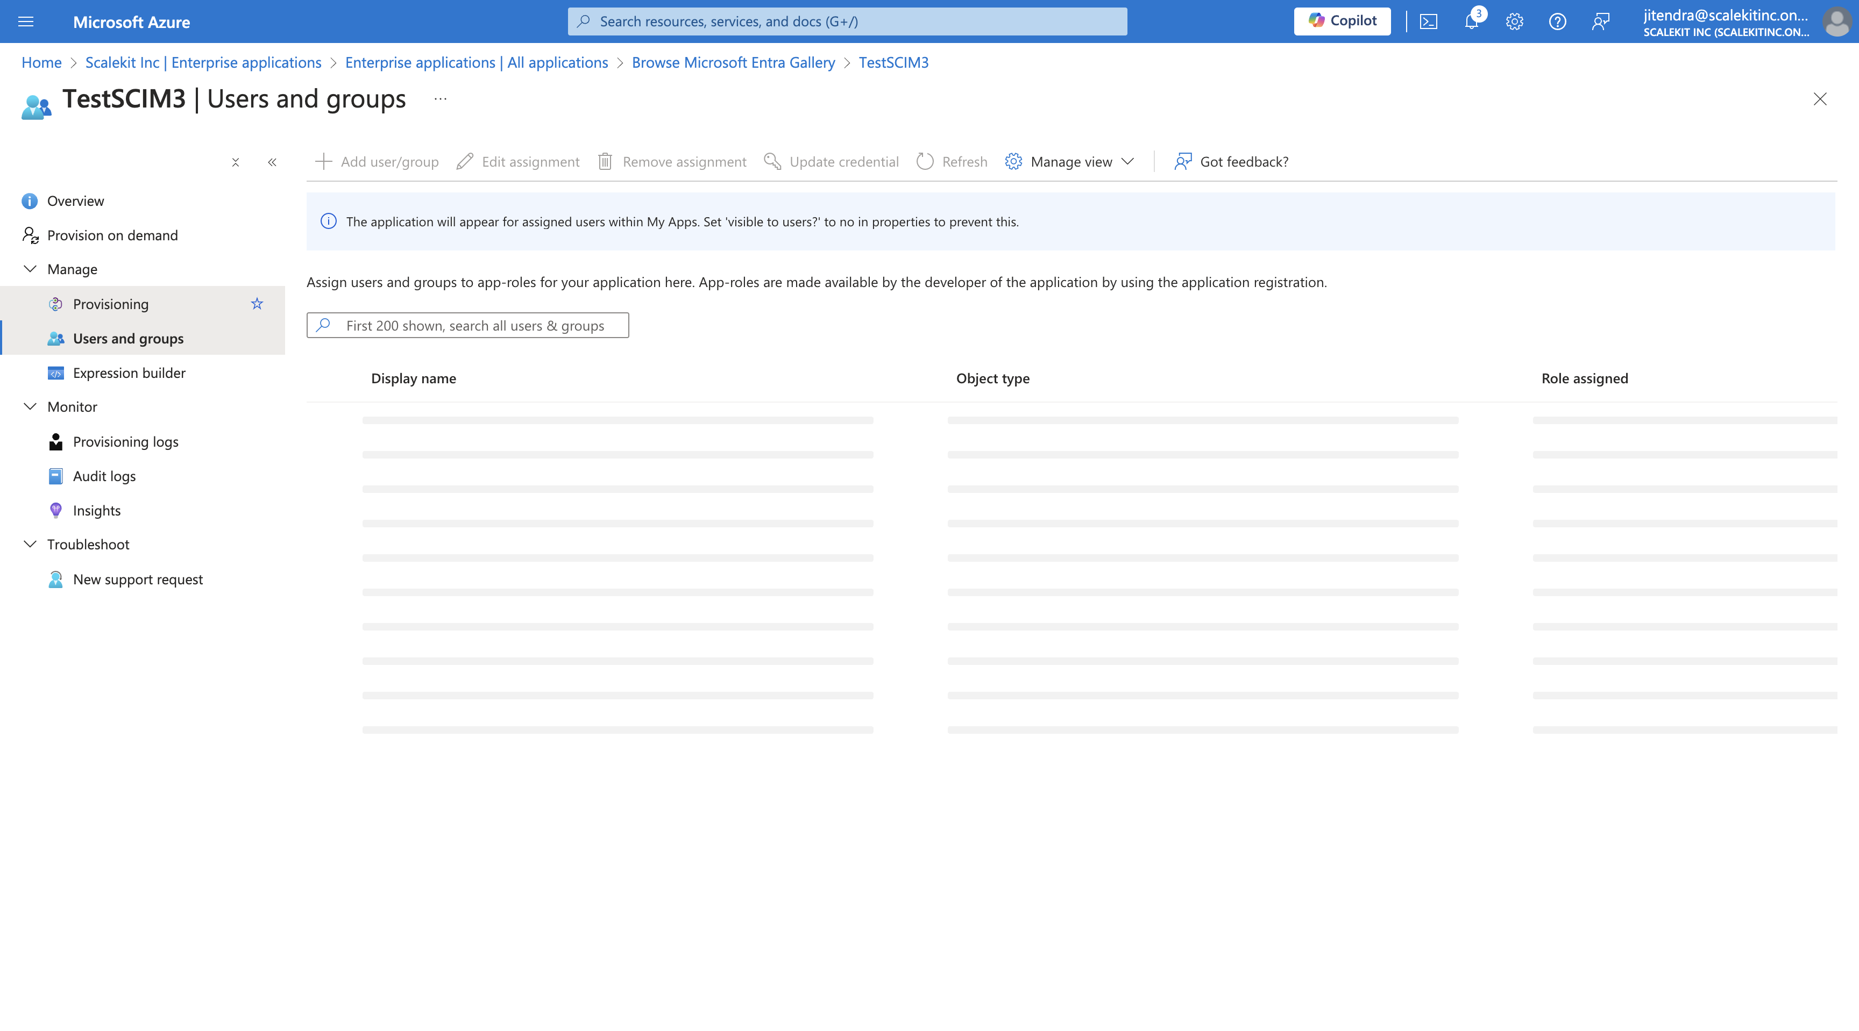Open the help question mark icon
This screenshot has height=1031, width=1859.
point(1557,22)
